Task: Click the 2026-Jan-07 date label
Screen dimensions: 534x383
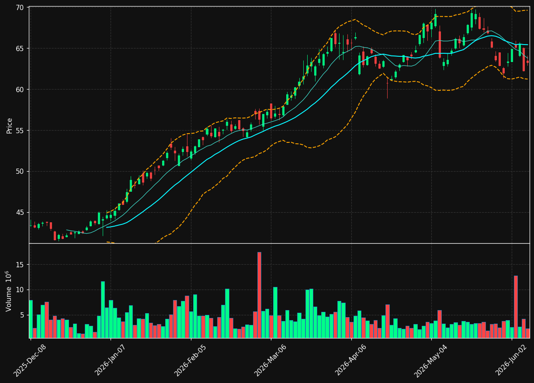Action: click(x=110, y=360)
